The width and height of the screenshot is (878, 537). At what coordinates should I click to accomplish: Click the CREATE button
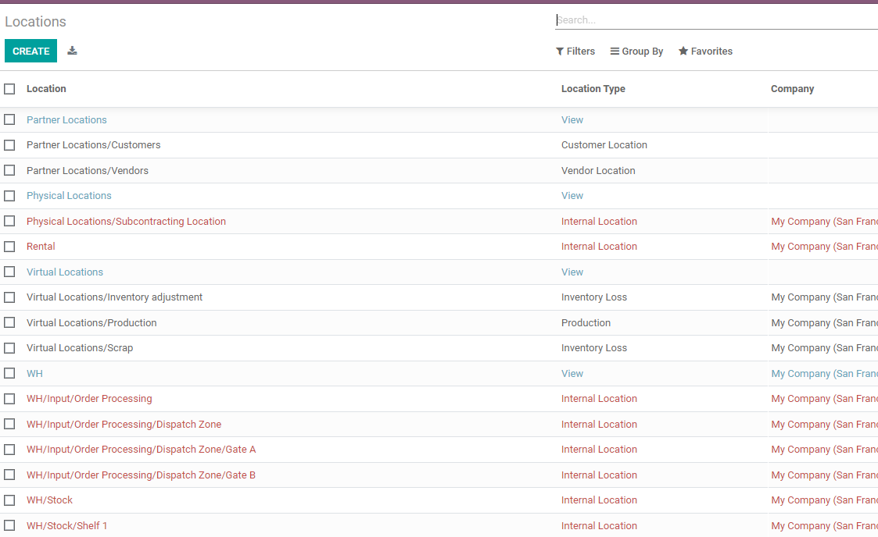click(x=31, y=52)
